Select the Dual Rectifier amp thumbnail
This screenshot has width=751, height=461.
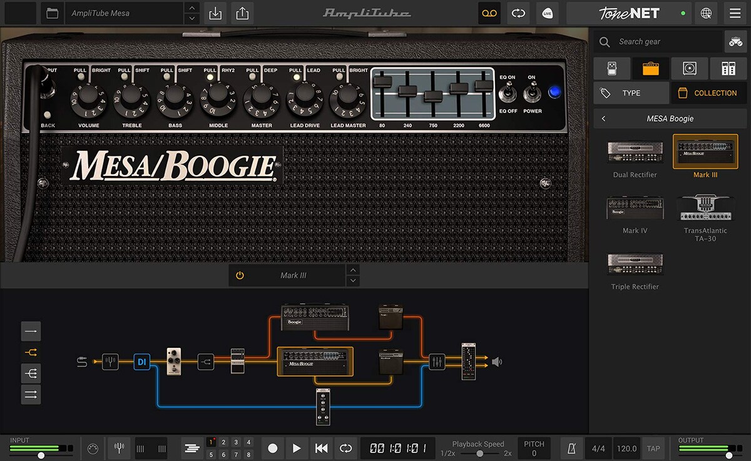(635, 153)
